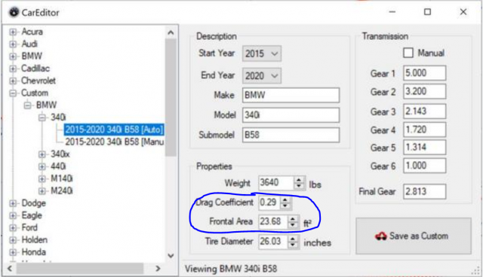Click the Drag Coefficient value field
Screen dimensions: 483x277
click(269, 202)
